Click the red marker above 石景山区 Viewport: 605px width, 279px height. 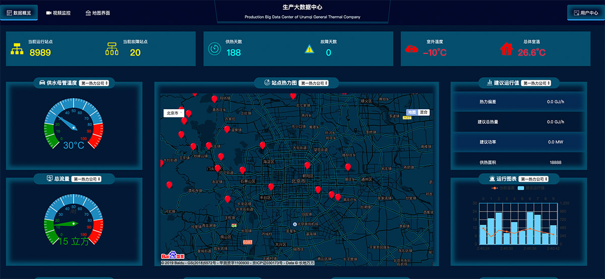point(243,170)
